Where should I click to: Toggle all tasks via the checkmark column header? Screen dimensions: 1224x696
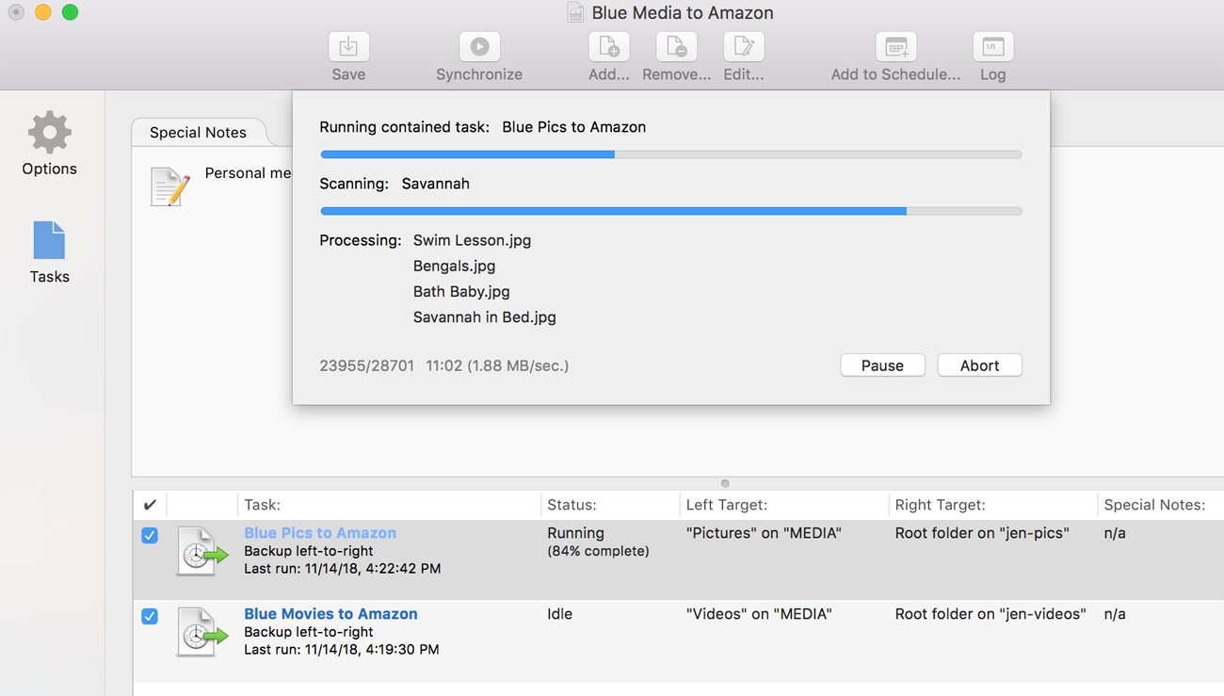[x=150, y=505]
